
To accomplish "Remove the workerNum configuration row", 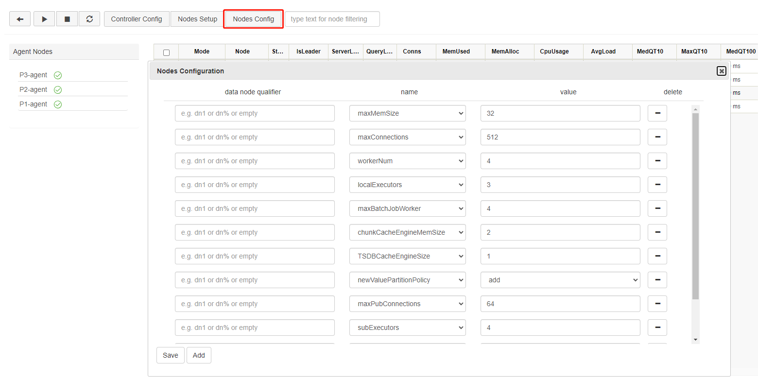I will (657, 161).
